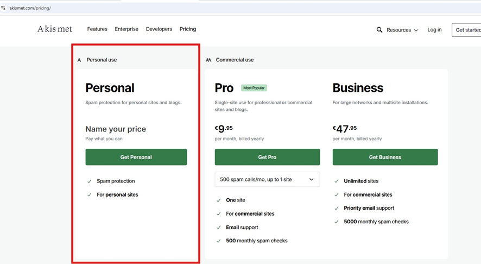
Task: Click checkmark next to One site
Action: 219,200
